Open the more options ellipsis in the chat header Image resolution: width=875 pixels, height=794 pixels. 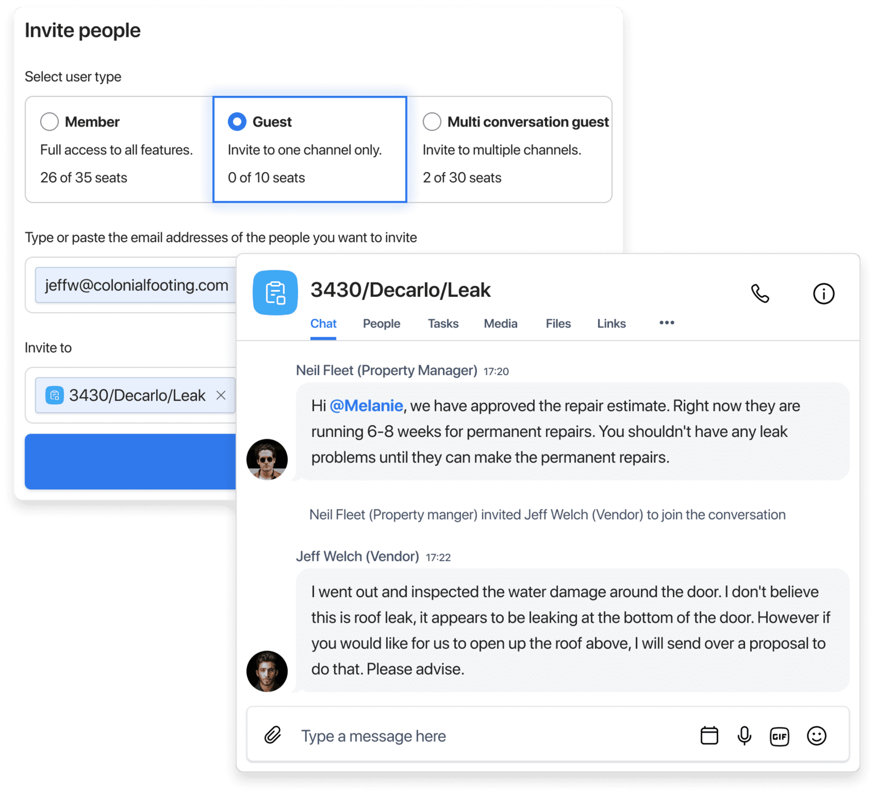point(667,323)
